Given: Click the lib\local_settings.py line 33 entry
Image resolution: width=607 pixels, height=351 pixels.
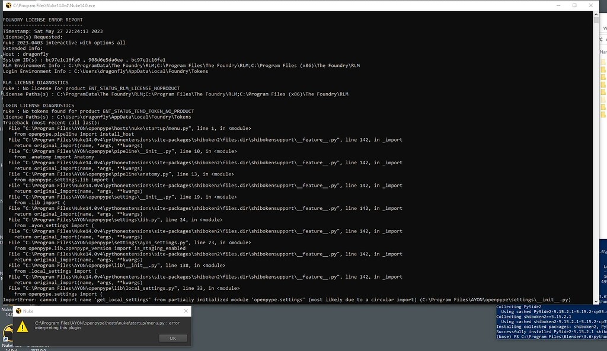Looking at the screenshot, I should pos(124,288).
